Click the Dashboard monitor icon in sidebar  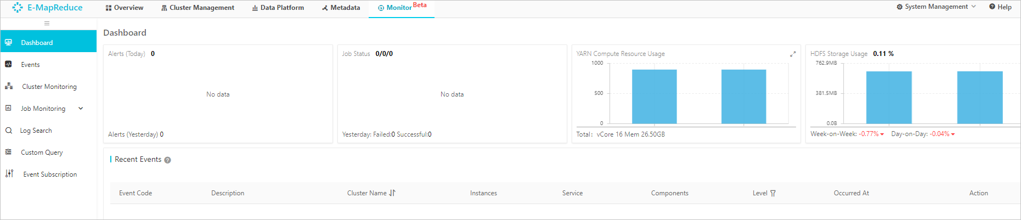(x=8, y=42)
